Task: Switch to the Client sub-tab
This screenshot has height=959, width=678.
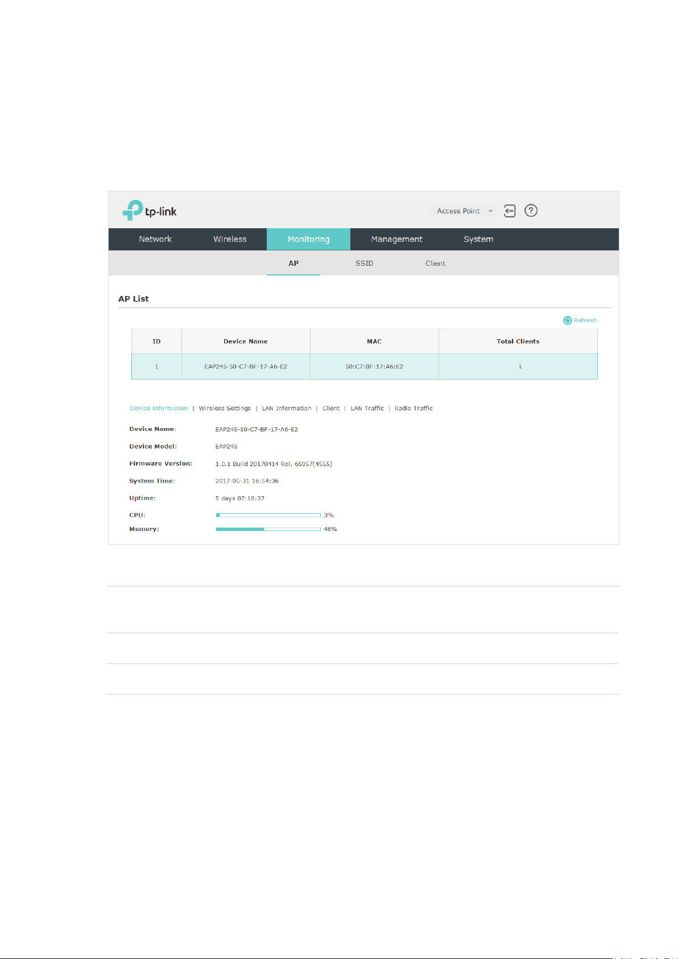Action: (x=435, y=263)
